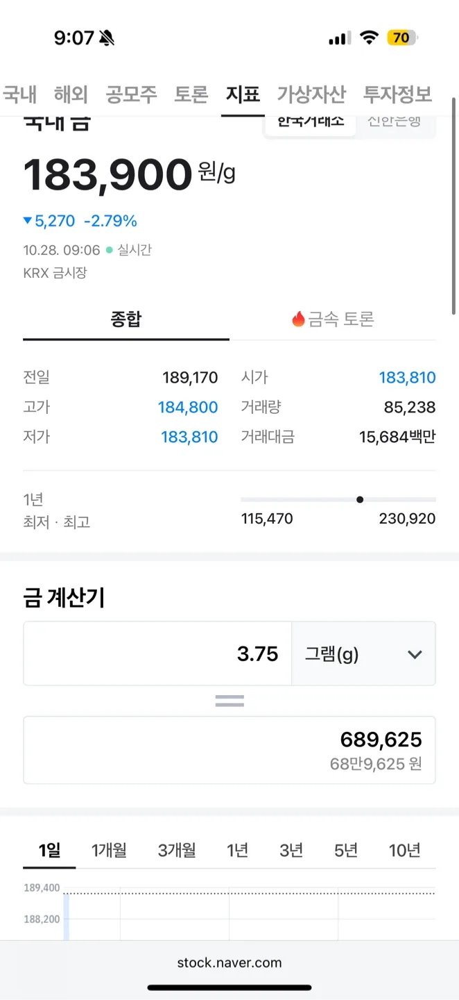Tap the battery indicator in status bar
Viewport: 459px width, 1000px height.
tap(401, 38)
